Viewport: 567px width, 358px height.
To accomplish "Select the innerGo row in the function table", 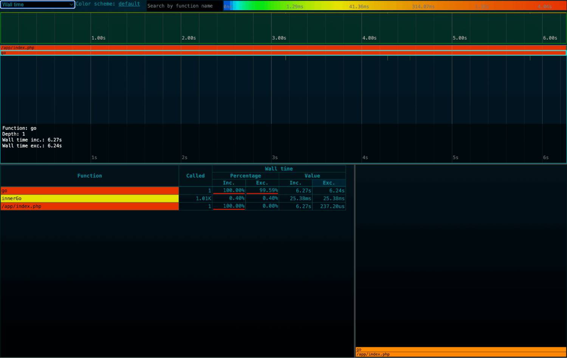I will [90, 198].
